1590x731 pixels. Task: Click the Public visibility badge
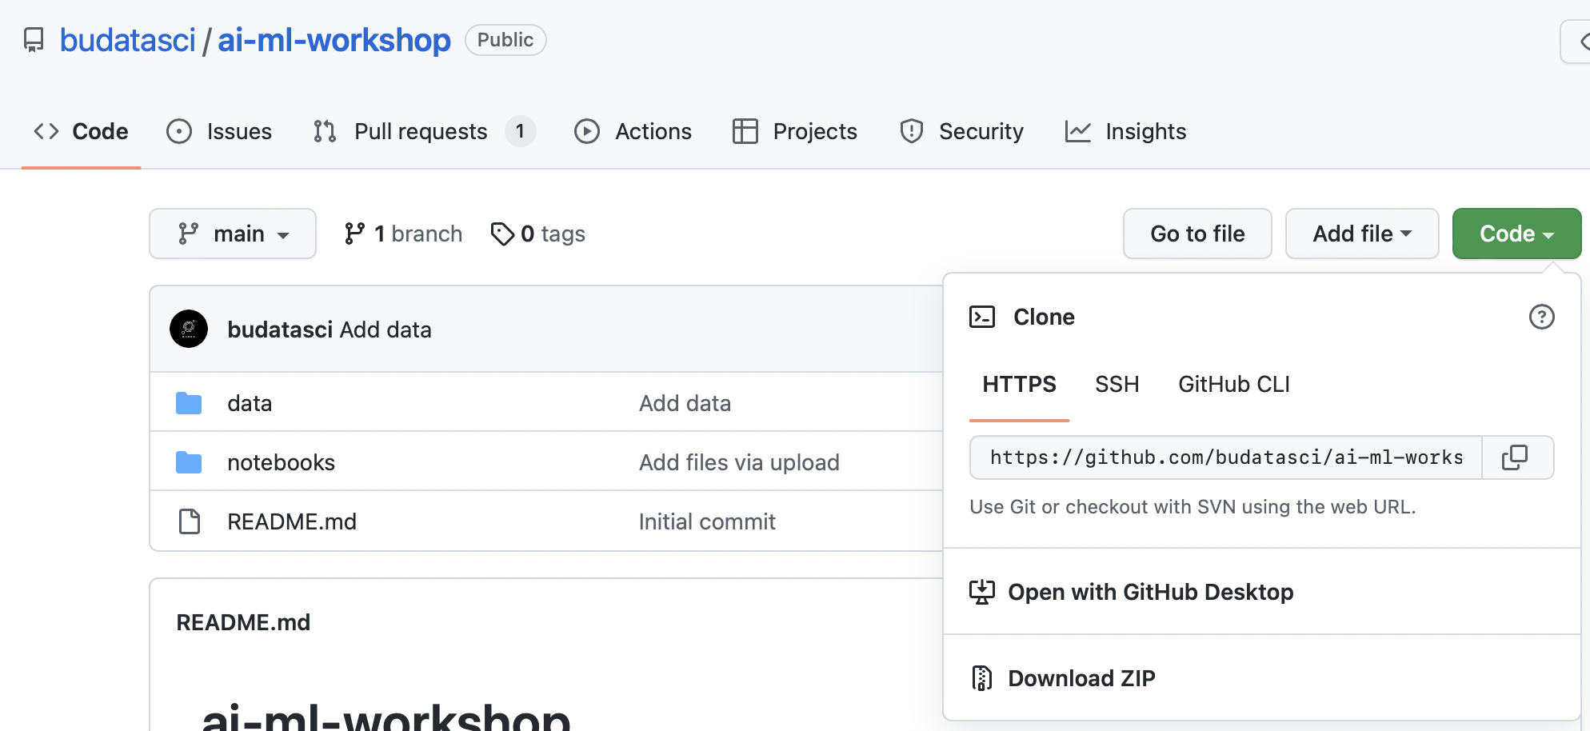click(505, 40)
